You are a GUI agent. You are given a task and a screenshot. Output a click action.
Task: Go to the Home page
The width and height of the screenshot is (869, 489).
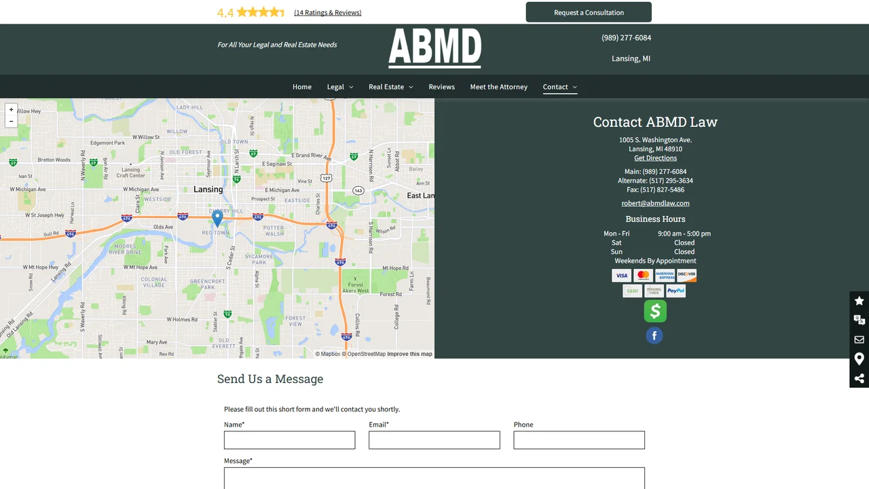(302, 87)
